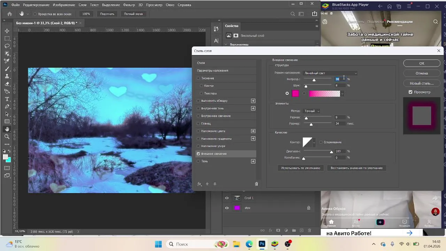The width and height of the screenshot is (446, 251).
Task: Select the Rectangle shape tool
Action: tap(7, 121)
